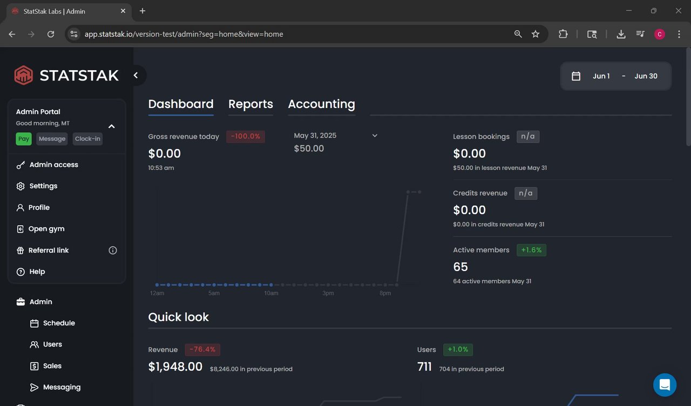691x406 pixels.
Task: Click the Referral link info icon
Action: click(x=113, y=251)
